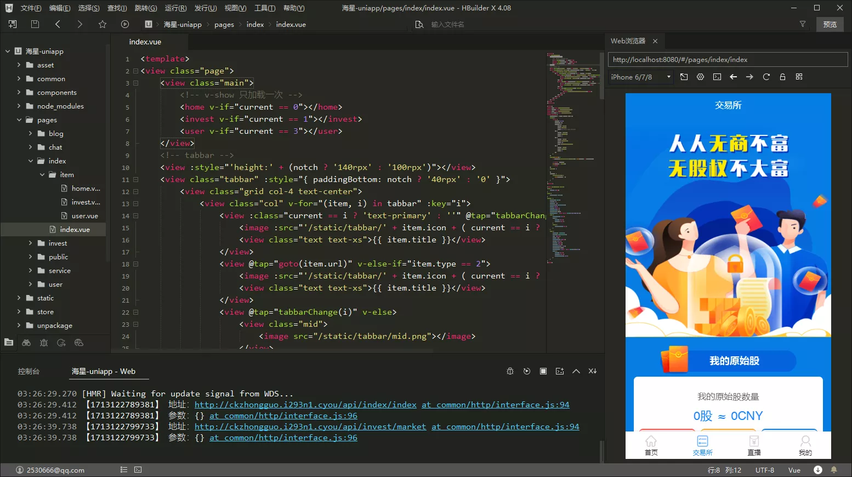
Task: Toggle code fold on line 11
Action: [135, 180]
